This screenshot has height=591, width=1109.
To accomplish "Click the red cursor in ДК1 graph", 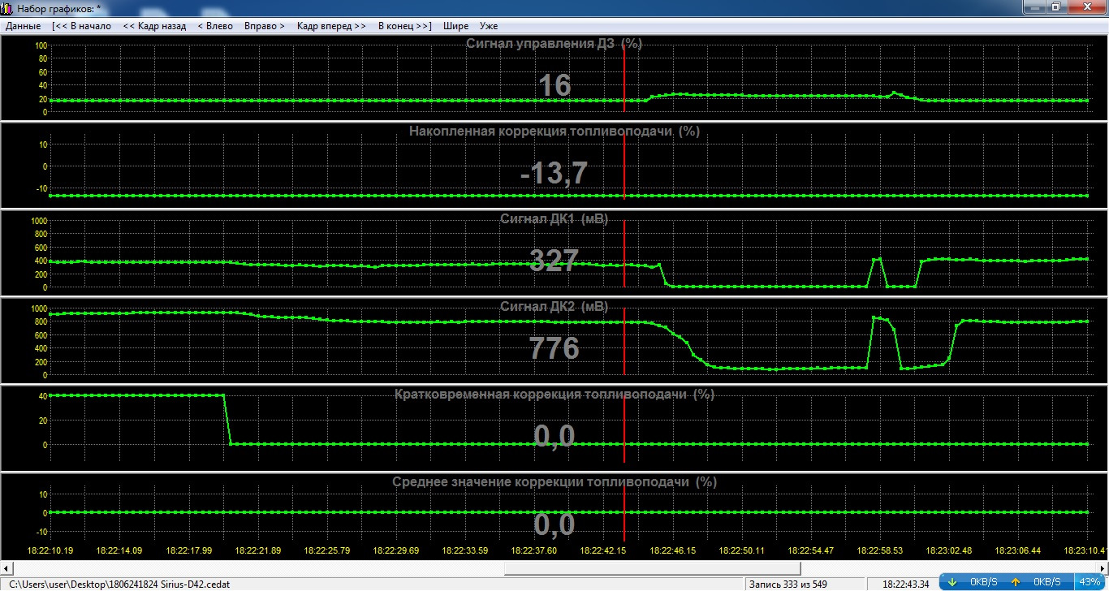I will [x=624, y=252].
